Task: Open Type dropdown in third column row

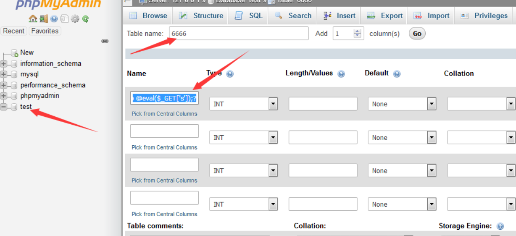Action: point(244,170)
